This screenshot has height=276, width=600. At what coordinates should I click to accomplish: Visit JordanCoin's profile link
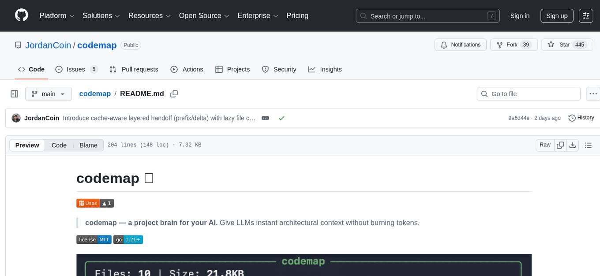pyautogui.click(x=48, y=45)
